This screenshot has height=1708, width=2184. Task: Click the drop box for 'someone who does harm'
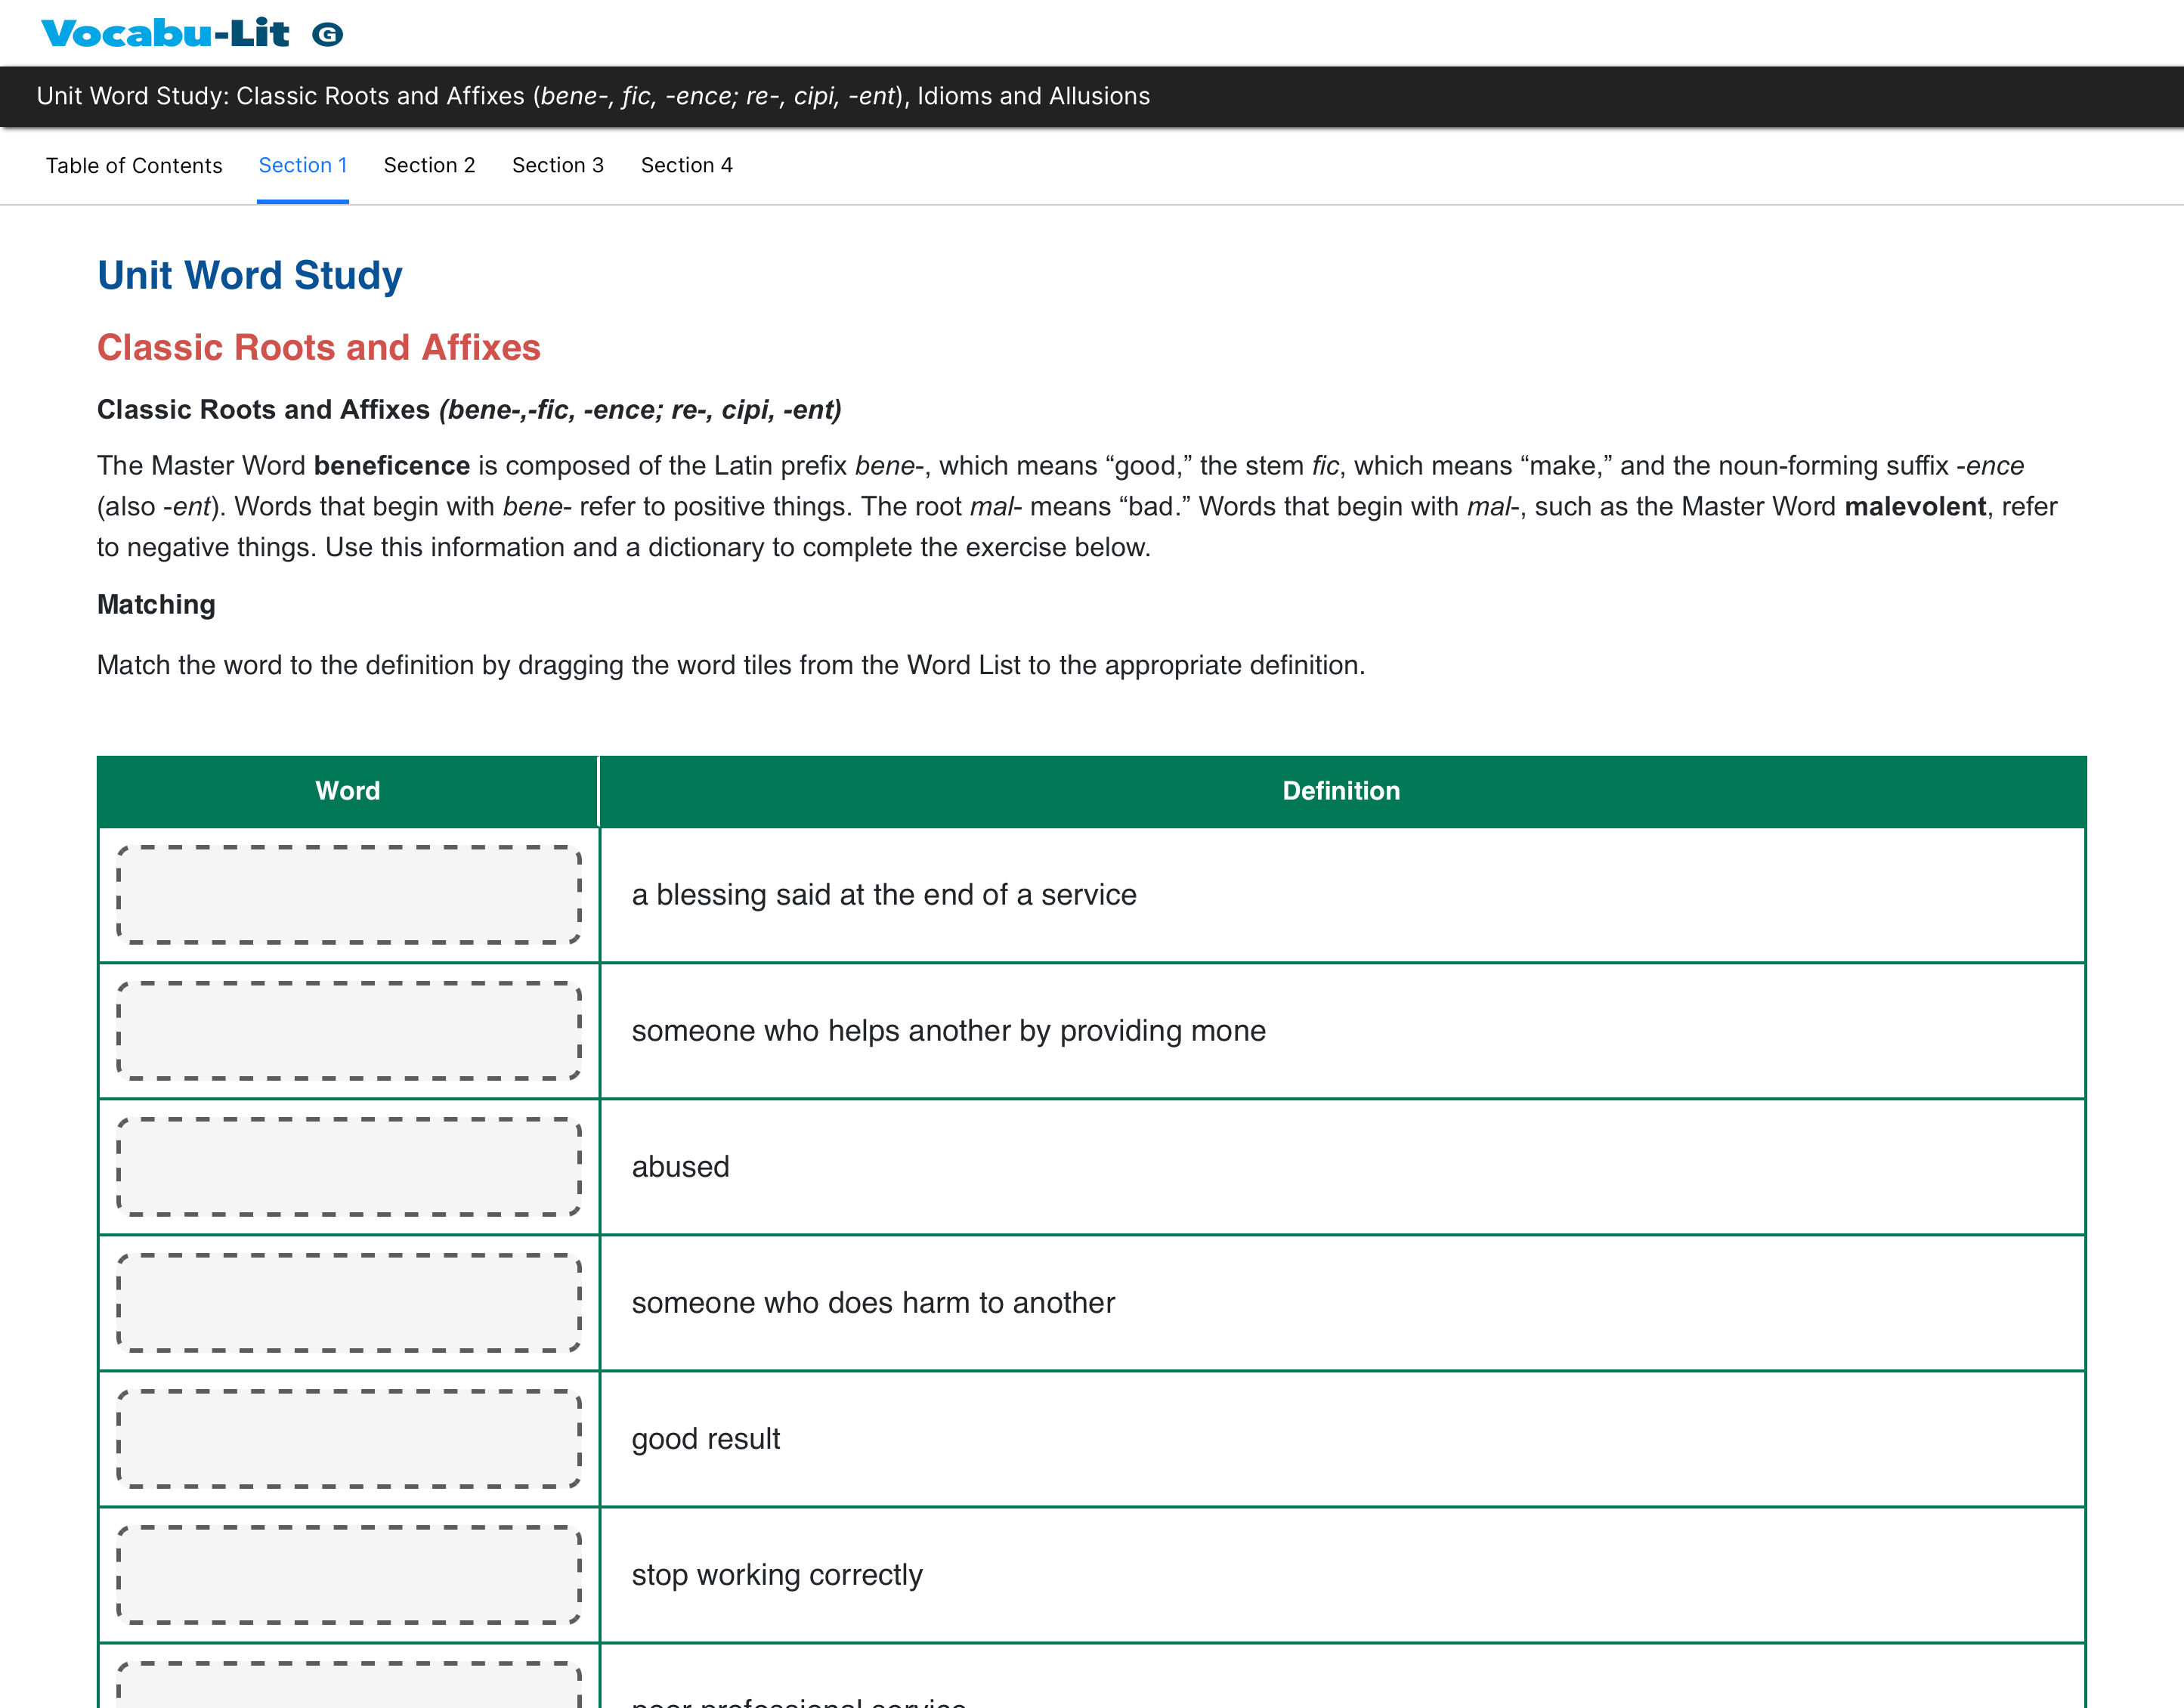[348, 1302]
